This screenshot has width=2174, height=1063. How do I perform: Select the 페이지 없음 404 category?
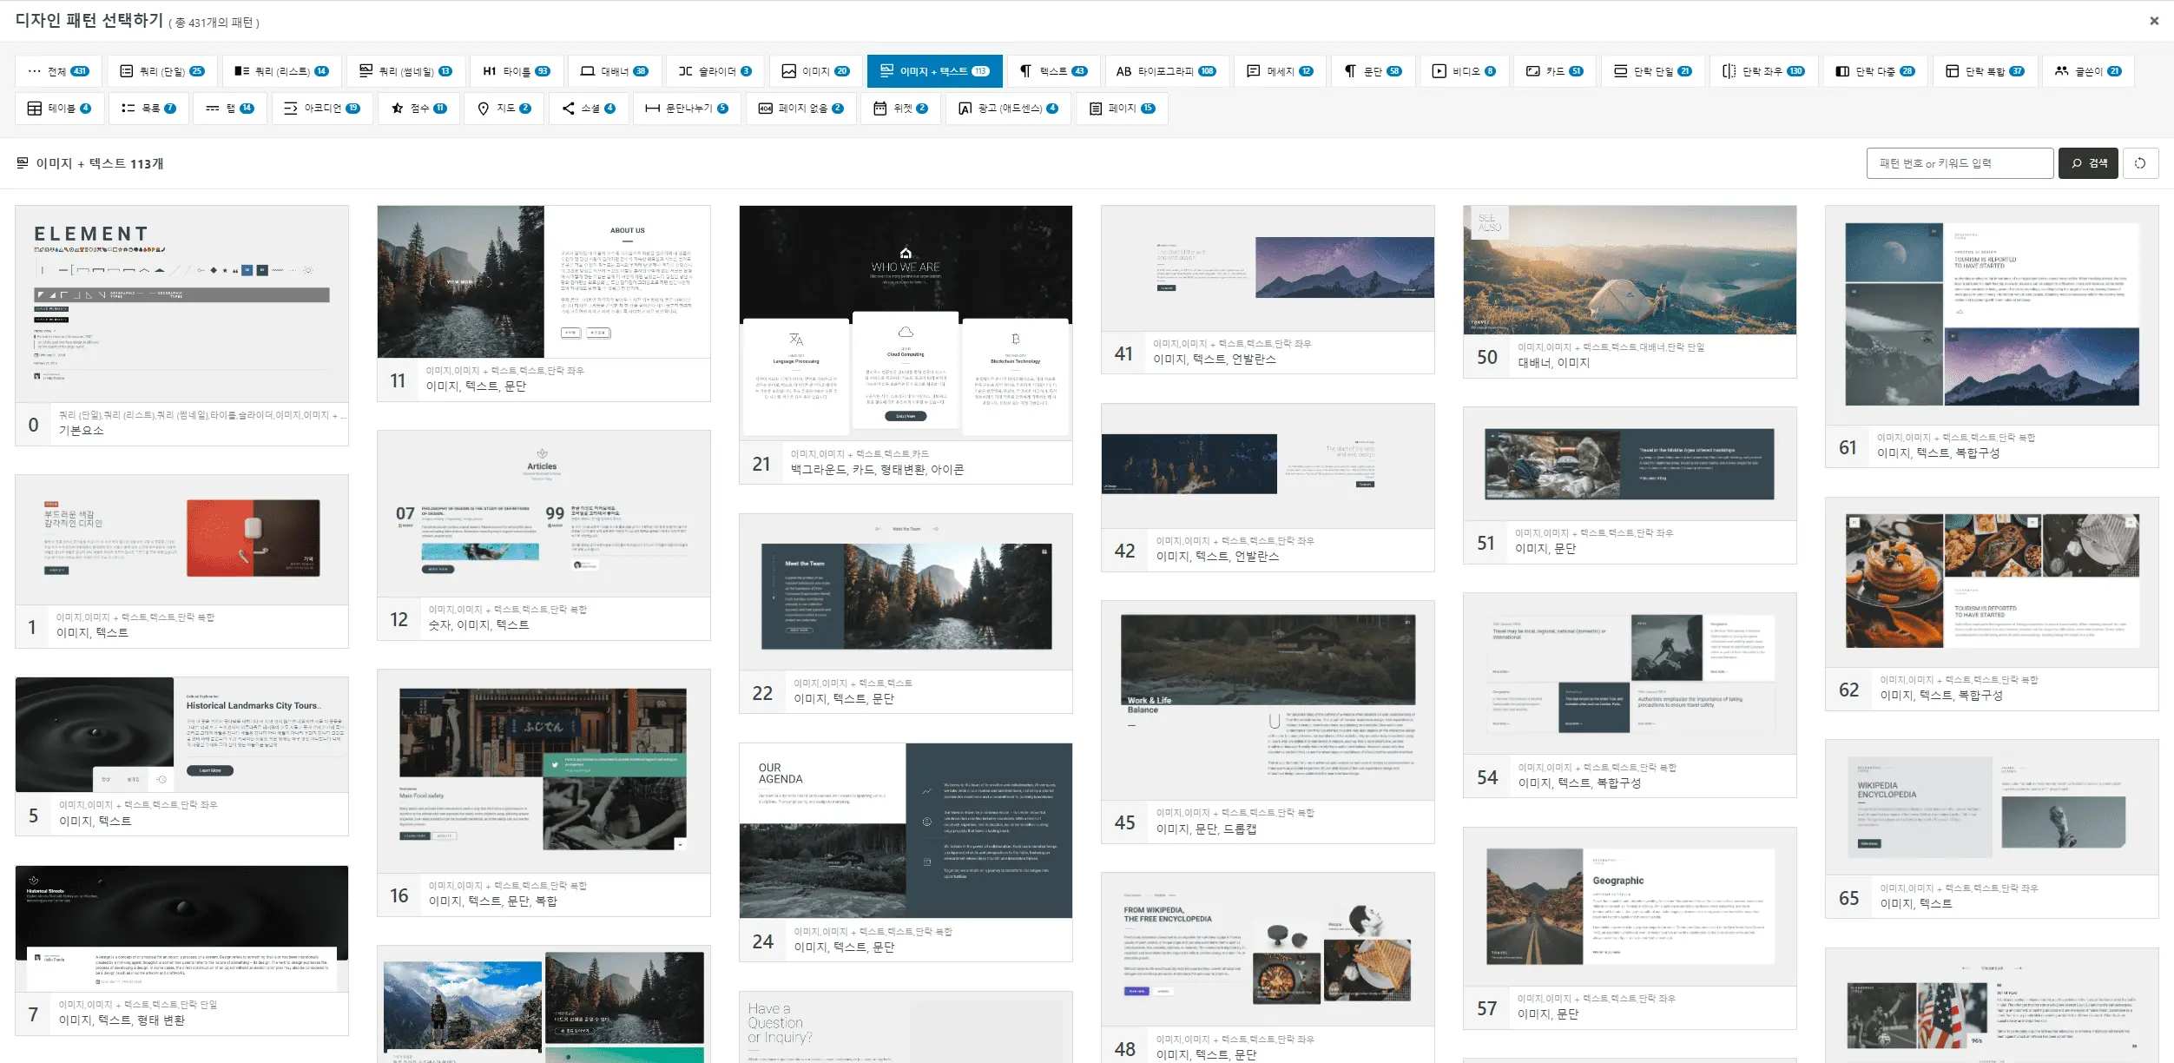tap(800, 109)
